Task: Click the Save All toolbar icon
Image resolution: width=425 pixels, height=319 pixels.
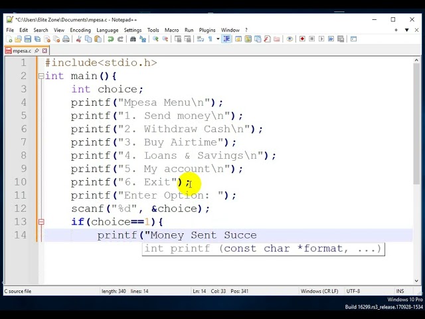Action: tap(37, 39)
